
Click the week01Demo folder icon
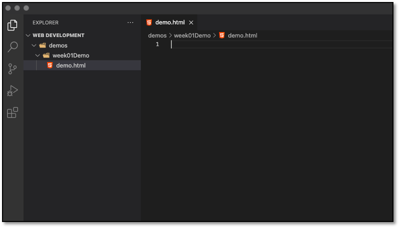tap(46, 55)
